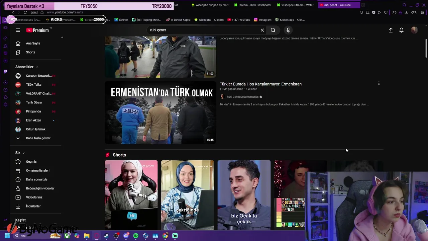
Task: Start voice search with the microphone
Action: [x=288, y=30]
